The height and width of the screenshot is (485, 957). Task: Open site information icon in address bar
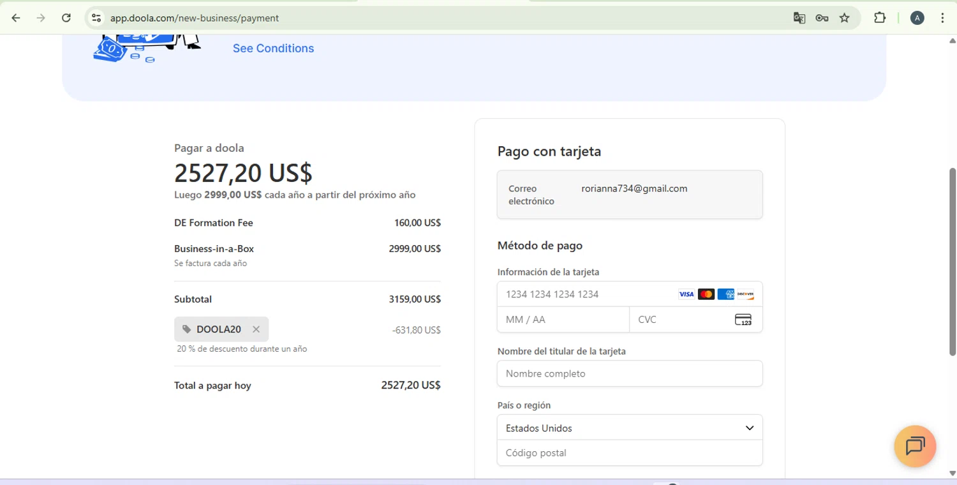click(96, 18)
